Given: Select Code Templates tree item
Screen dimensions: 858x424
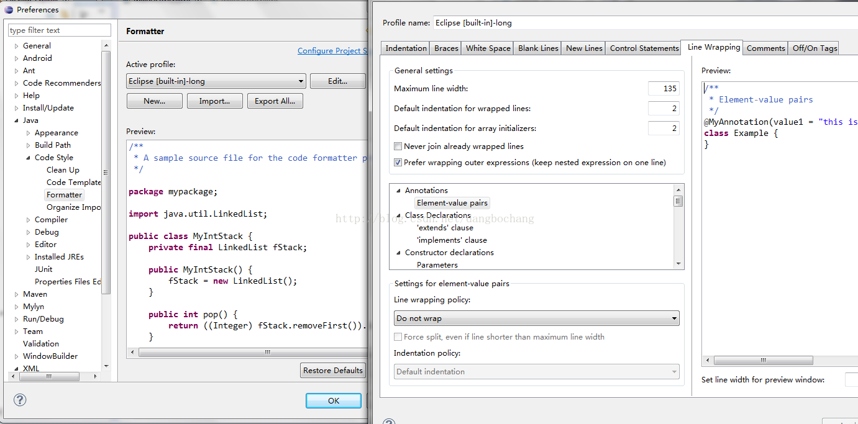Looking at the screenshot, I should [x=73, y=183].
